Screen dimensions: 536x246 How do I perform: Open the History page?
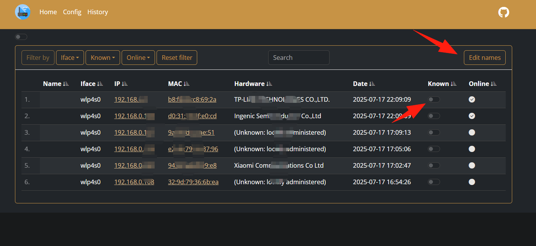pos(97,12)
